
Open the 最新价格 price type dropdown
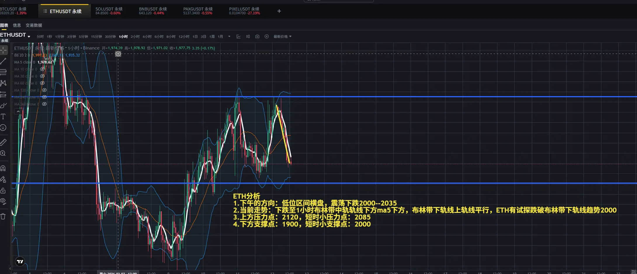[x=282, y=36]
